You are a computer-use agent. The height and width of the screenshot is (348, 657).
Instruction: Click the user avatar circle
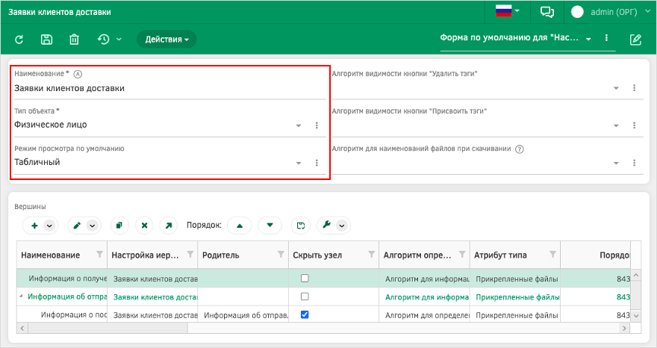tap(577, 12)
